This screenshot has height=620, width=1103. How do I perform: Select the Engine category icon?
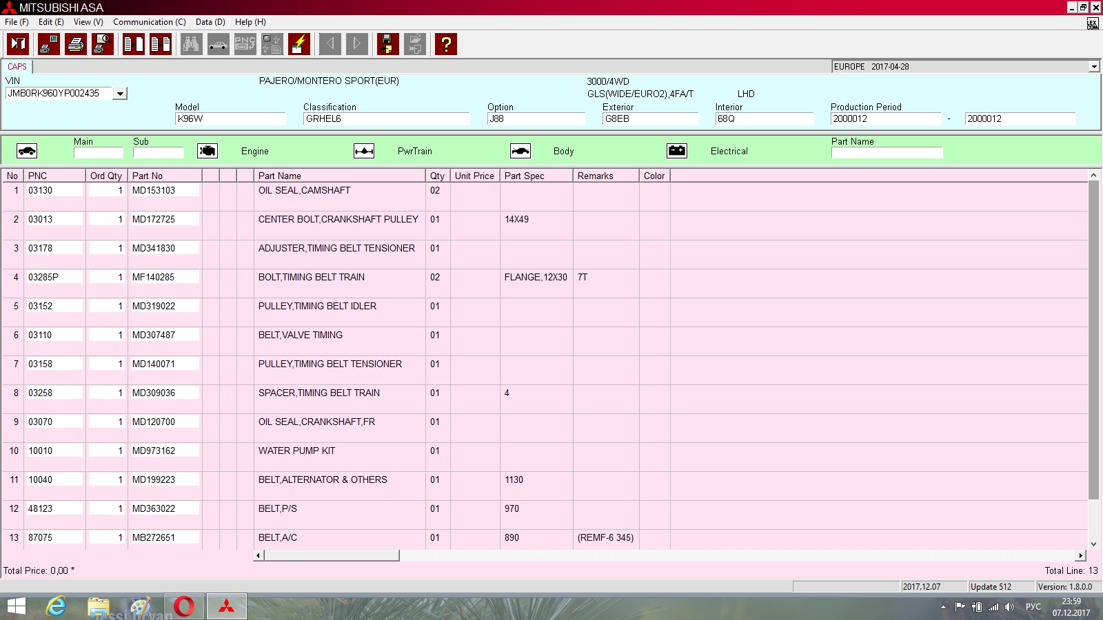tap(208, 151)
